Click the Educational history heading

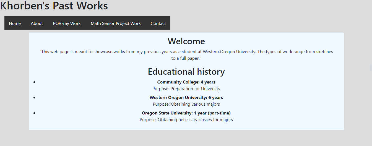click(186, 72)
